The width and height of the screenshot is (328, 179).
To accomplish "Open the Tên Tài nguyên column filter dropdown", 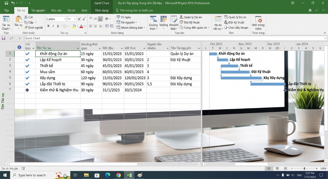I will point(199,48).
